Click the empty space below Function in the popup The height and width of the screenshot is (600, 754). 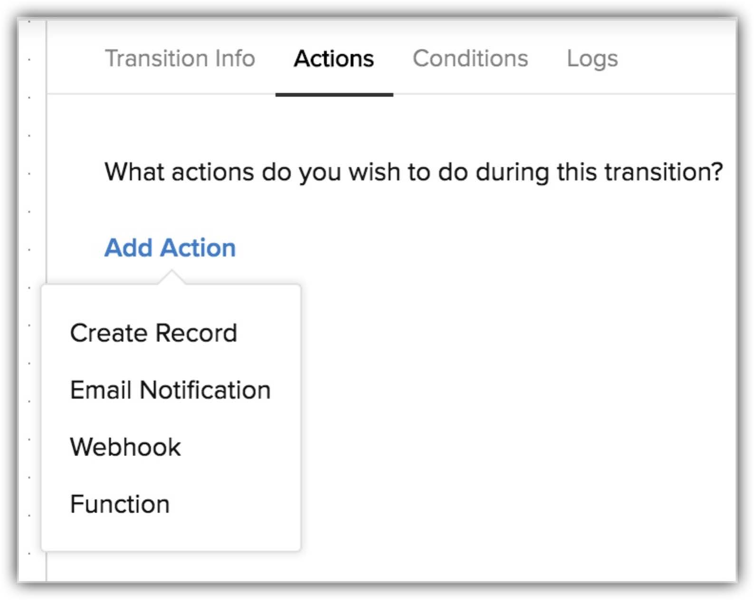[171, 534]
